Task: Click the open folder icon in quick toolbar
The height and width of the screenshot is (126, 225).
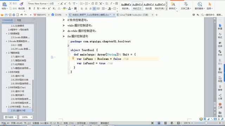Action: [x=2, y=15]
